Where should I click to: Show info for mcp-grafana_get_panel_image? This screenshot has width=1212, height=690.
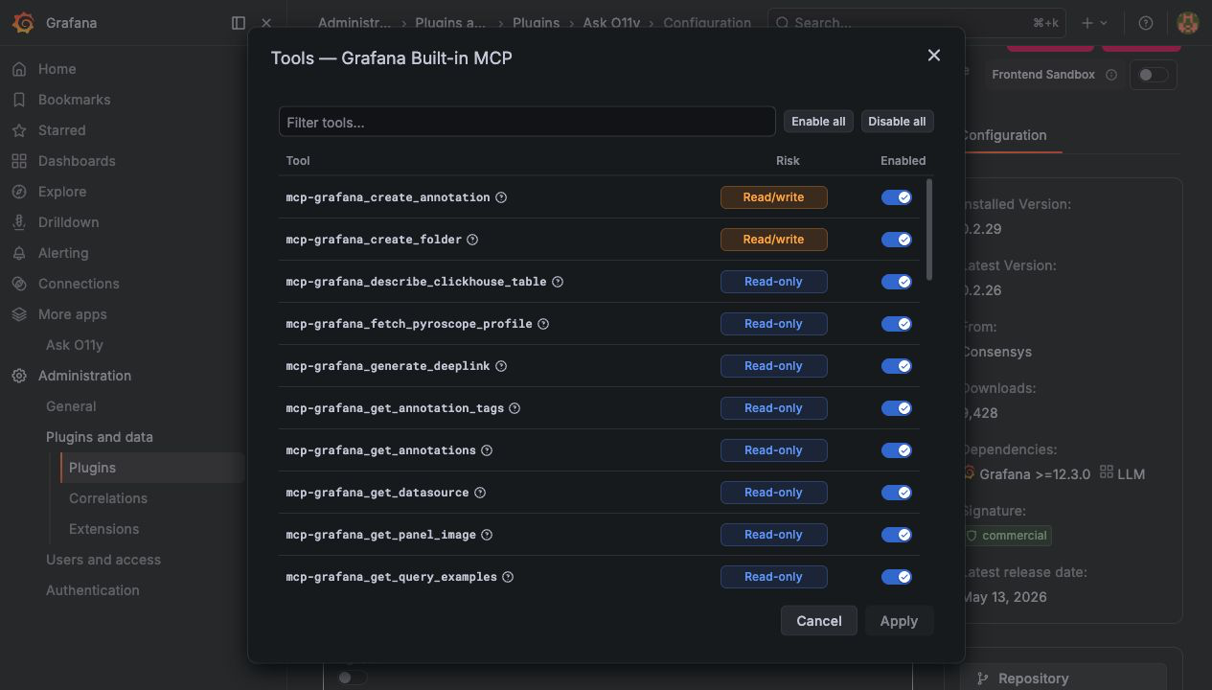(x=487, y=535)
